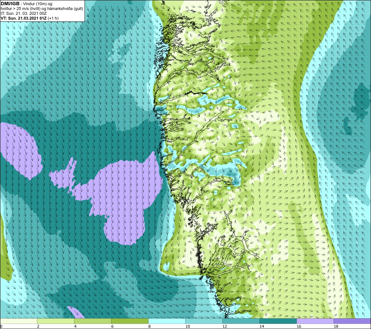
Task: Select the 0–2 m/s pale color swatch
Action: click(x=19, y=321)
